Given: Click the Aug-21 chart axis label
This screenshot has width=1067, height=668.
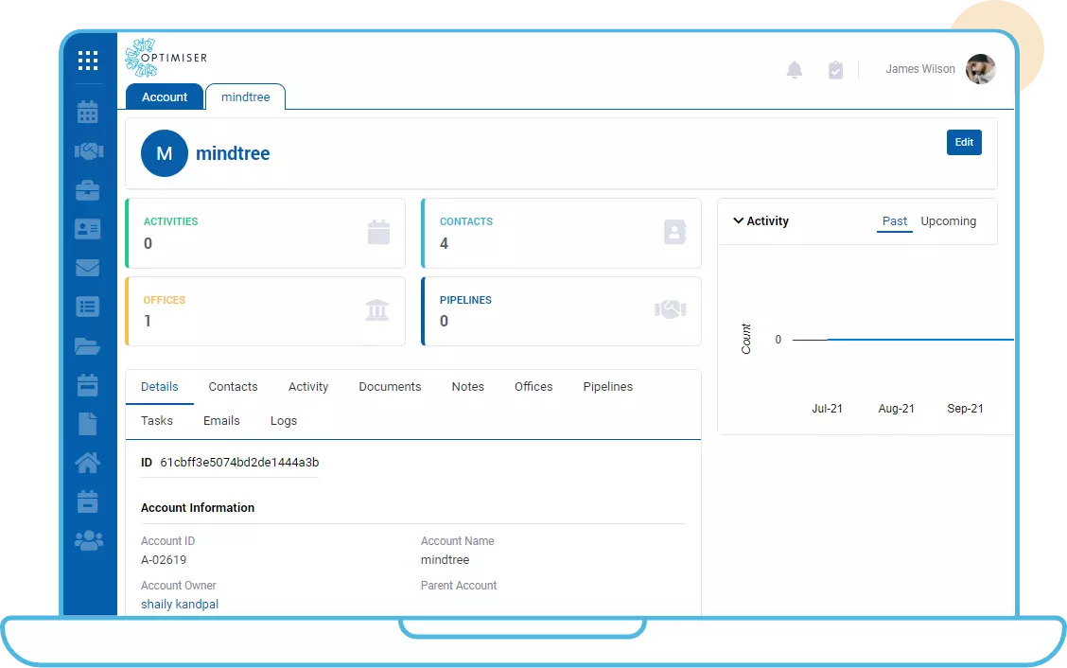Looking at the screenshot, I should tap(896, 409).
